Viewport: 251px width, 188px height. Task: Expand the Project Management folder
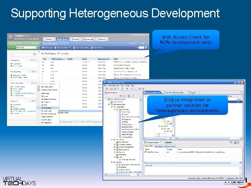(114, 147)
